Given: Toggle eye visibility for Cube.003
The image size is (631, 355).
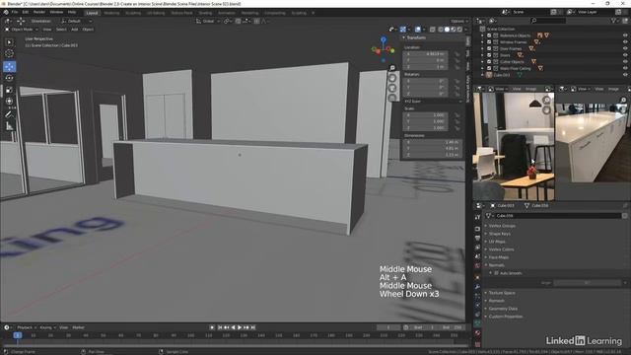Looking at the screenshot, I should coord(625,75).
